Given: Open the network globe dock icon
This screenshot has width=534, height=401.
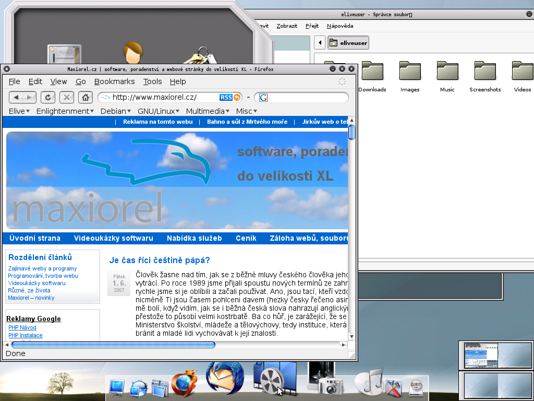Looking at the screenshot, I should tap(138, 388).
